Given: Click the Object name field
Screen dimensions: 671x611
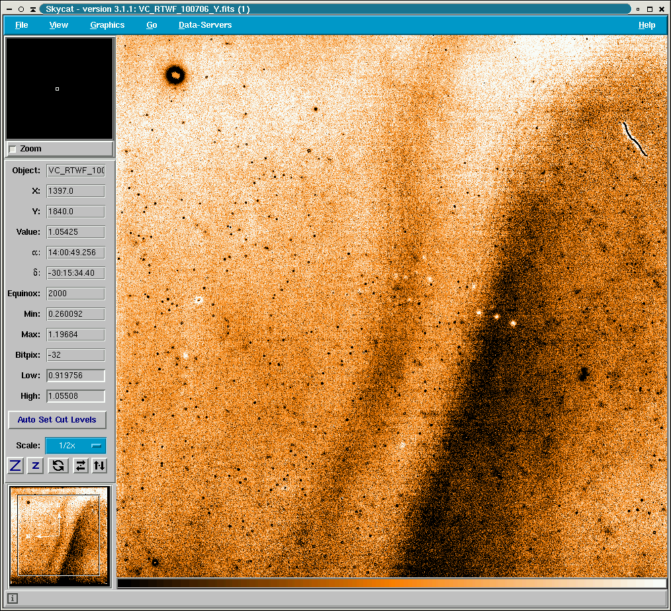Looking at the screenshot, I should 75,171.
